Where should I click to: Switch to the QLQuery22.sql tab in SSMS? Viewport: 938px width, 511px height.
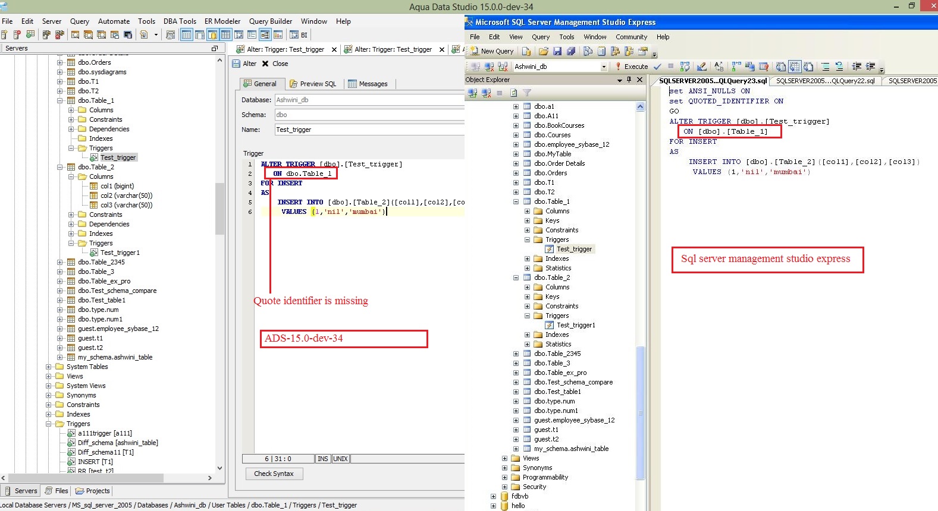[x=825, y=81]
